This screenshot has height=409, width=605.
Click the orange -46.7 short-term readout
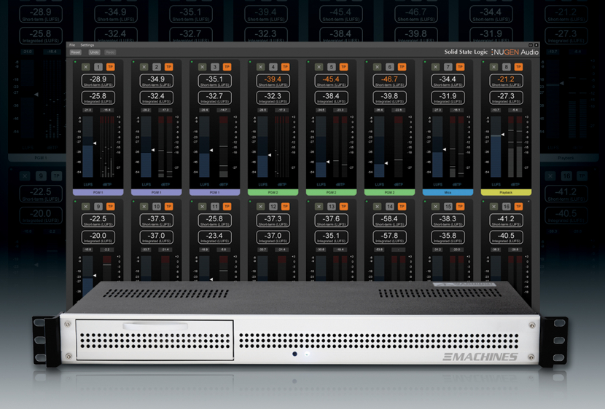[389, 81]
